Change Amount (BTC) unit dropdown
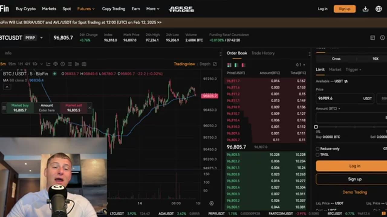Viewport: 387px width, 217px height. [x=328, y=108]
